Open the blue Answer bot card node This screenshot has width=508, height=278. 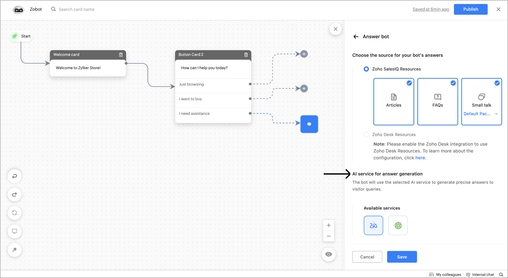point(309,124)
